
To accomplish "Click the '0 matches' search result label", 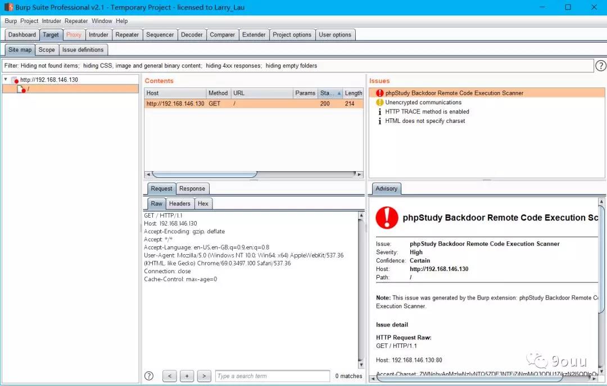I will [348, 376].
